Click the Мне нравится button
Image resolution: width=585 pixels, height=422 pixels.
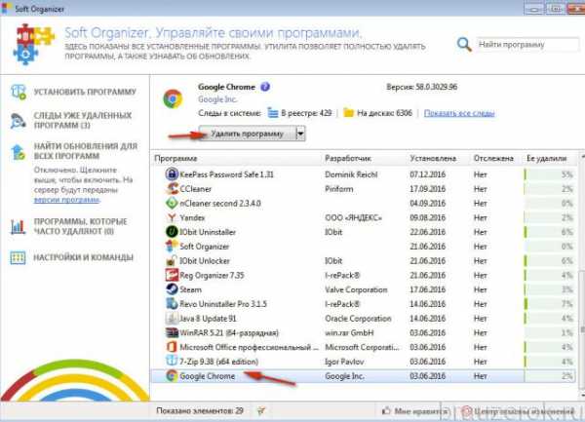(415, 411)
